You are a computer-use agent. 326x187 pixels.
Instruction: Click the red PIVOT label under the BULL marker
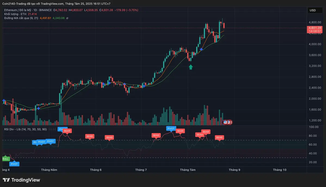pyautogui.click(x=14, y=164)
